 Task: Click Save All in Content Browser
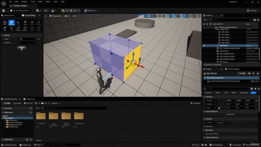point(28,103)
